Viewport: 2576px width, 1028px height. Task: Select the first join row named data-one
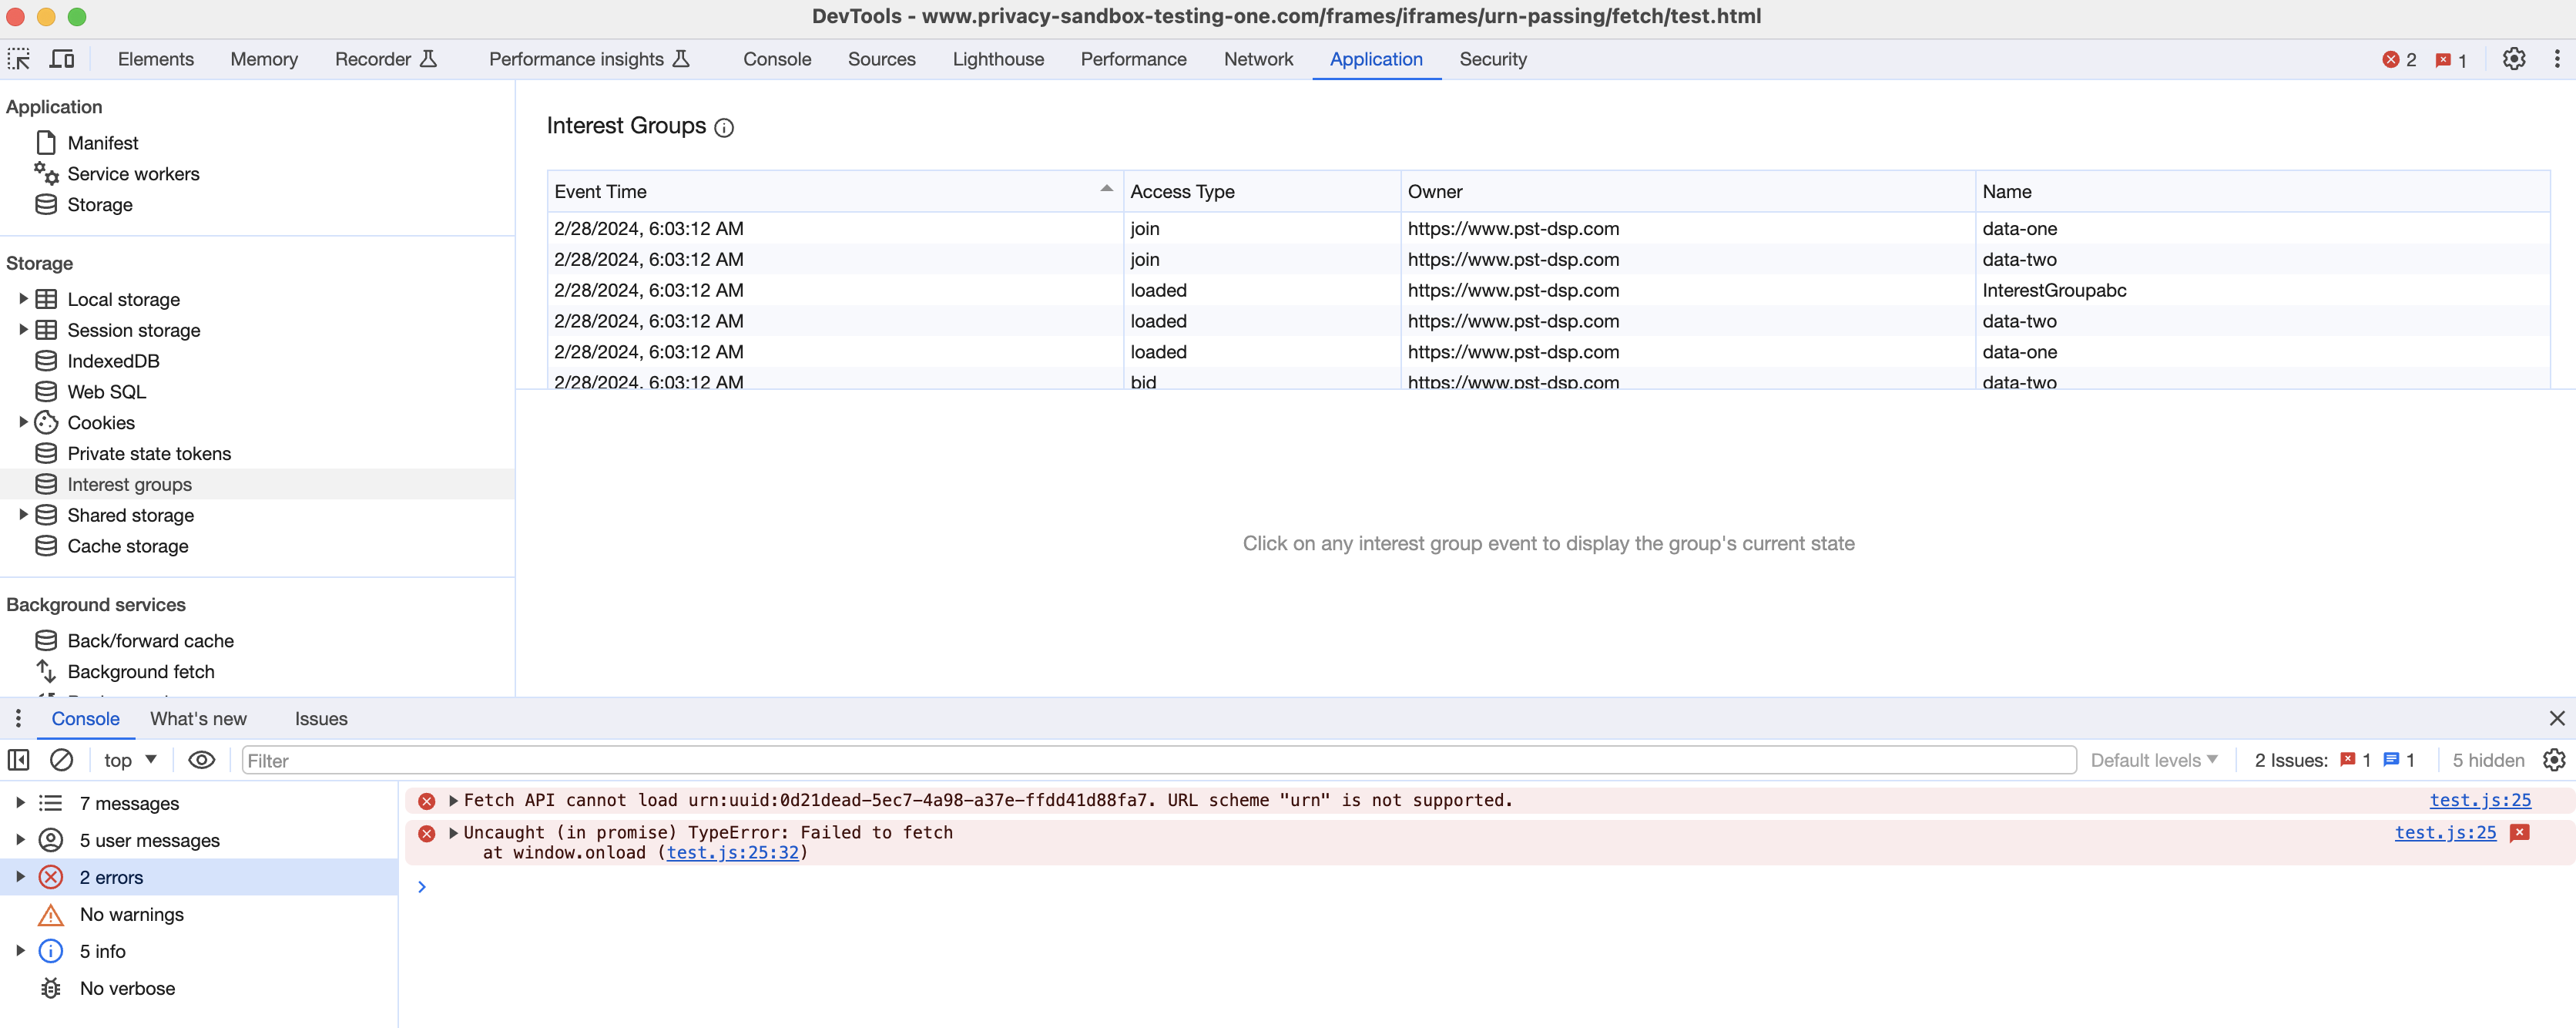point(1548,228)
